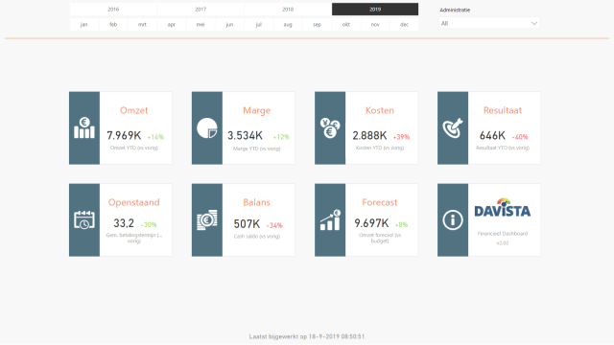Open the Marge pie chart icon
614x345 pixels.
207,127
